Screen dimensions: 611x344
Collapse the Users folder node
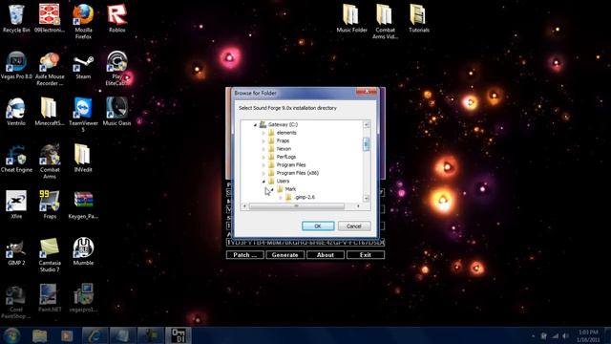pos(263,182)
